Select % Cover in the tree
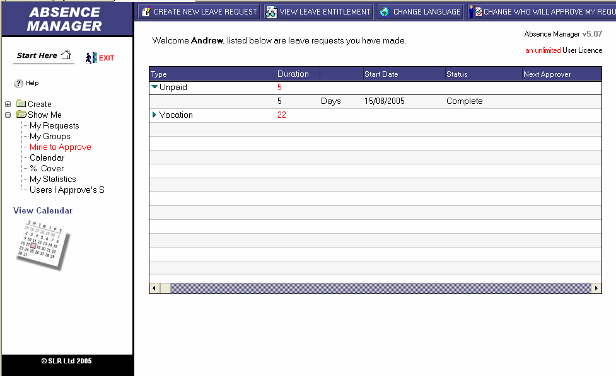616x376 pixels. [47, 168]
